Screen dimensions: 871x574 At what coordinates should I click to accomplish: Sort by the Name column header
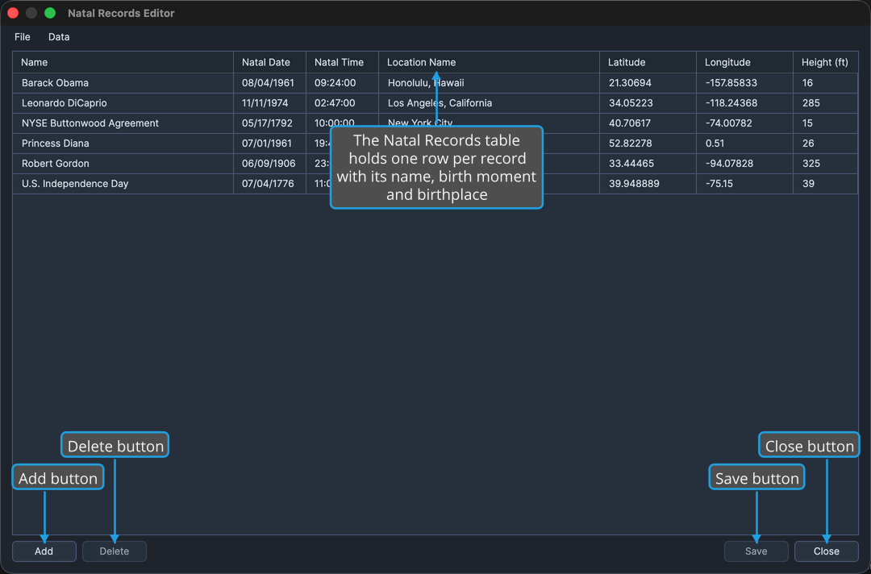(x=123, y=62)
